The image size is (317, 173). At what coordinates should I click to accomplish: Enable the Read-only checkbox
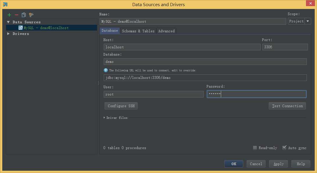[255, 147]
